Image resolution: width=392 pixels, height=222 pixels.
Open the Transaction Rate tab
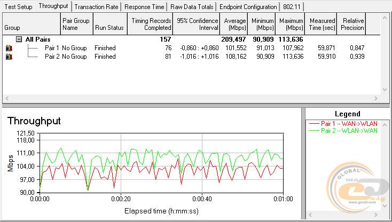pyautogui.click(x=97, y=7)
